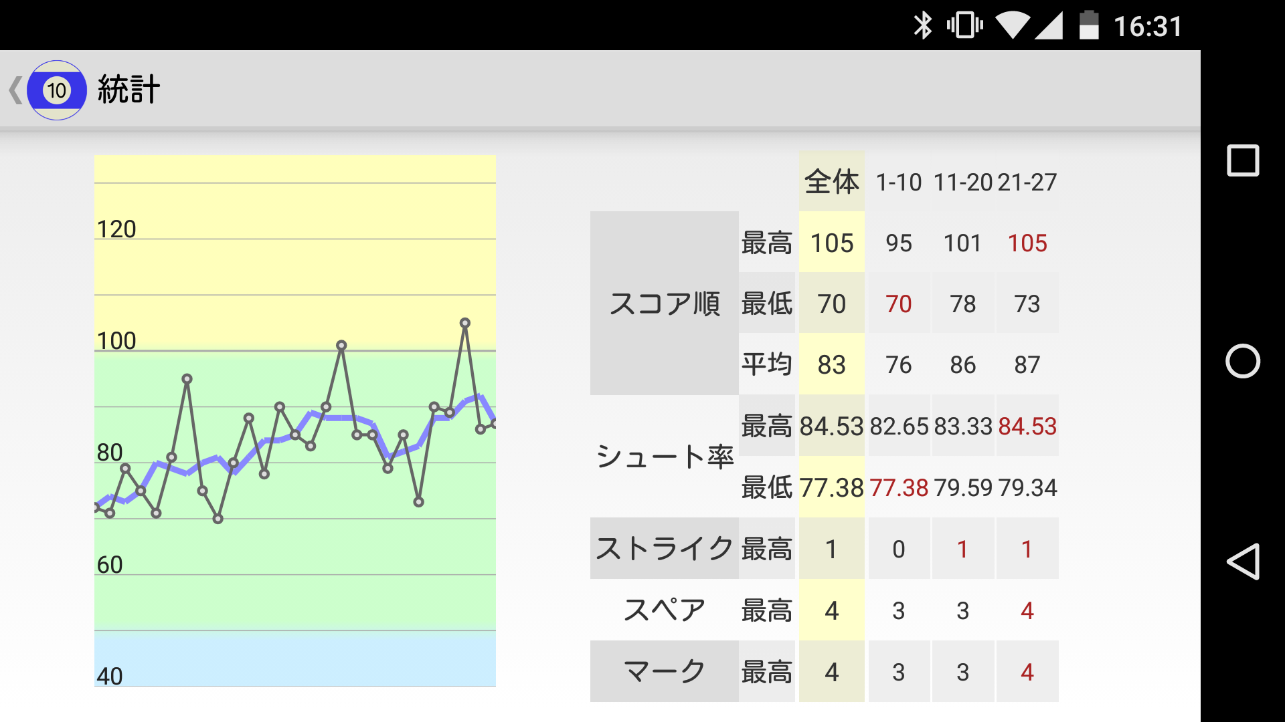Tap the Wi-Fi status icon
This screenshot has height=722, width=1285.
pos(1013,26)
